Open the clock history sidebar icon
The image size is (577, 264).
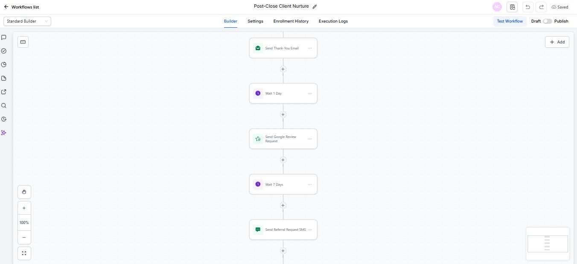click(4, 119)
